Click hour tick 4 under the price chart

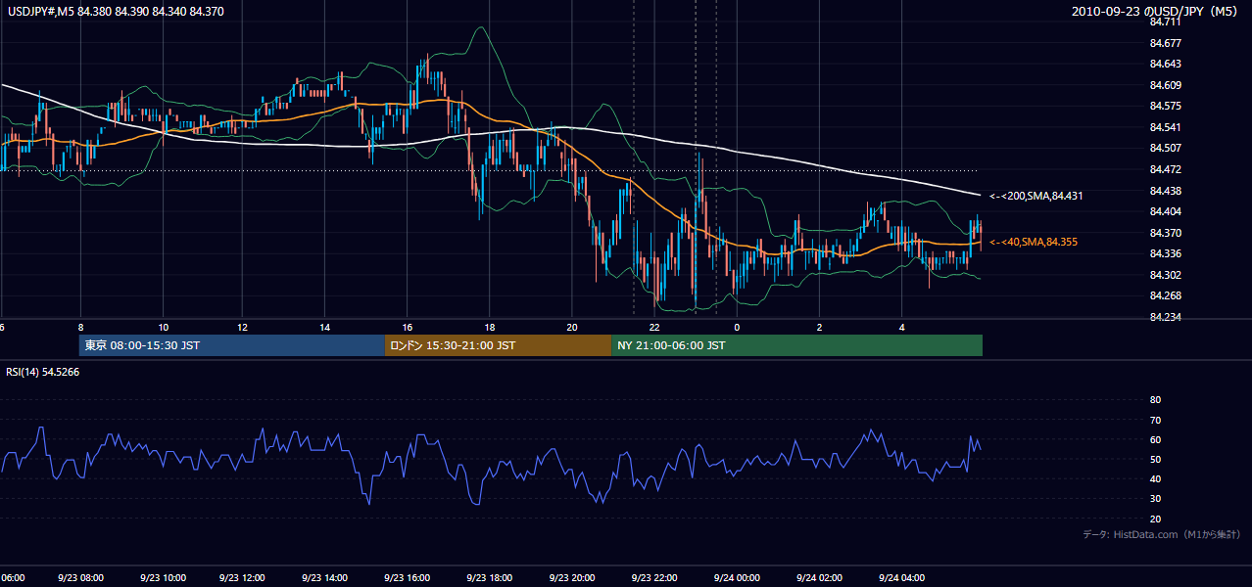click(900, 327)
